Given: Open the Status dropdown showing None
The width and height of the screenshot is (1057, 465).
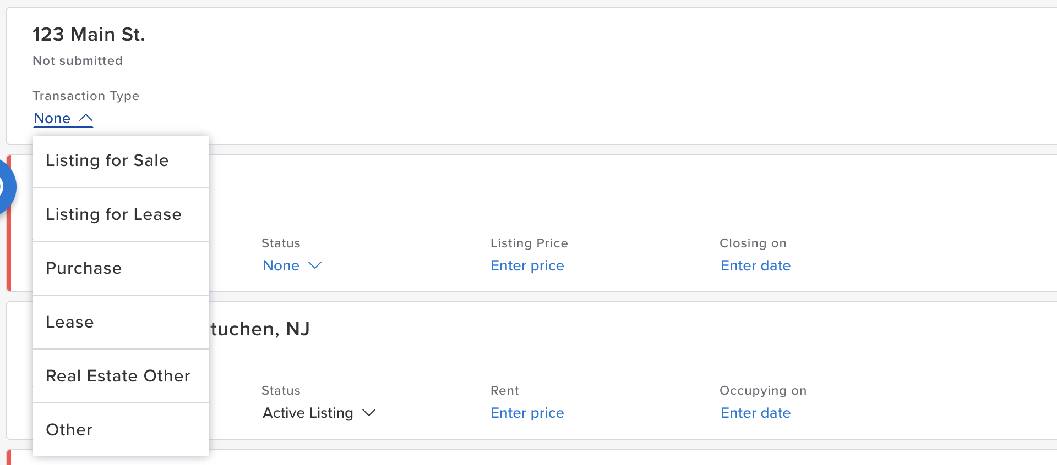Looking at the screenshot, I should click(x=292, y=265).
